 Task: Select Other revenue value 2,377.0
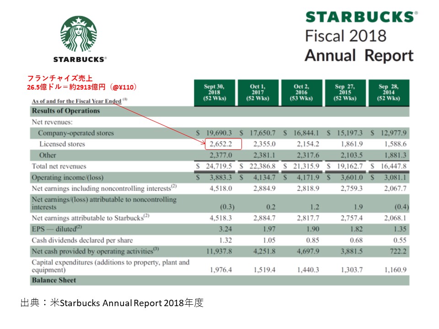[x=221, y=155]
